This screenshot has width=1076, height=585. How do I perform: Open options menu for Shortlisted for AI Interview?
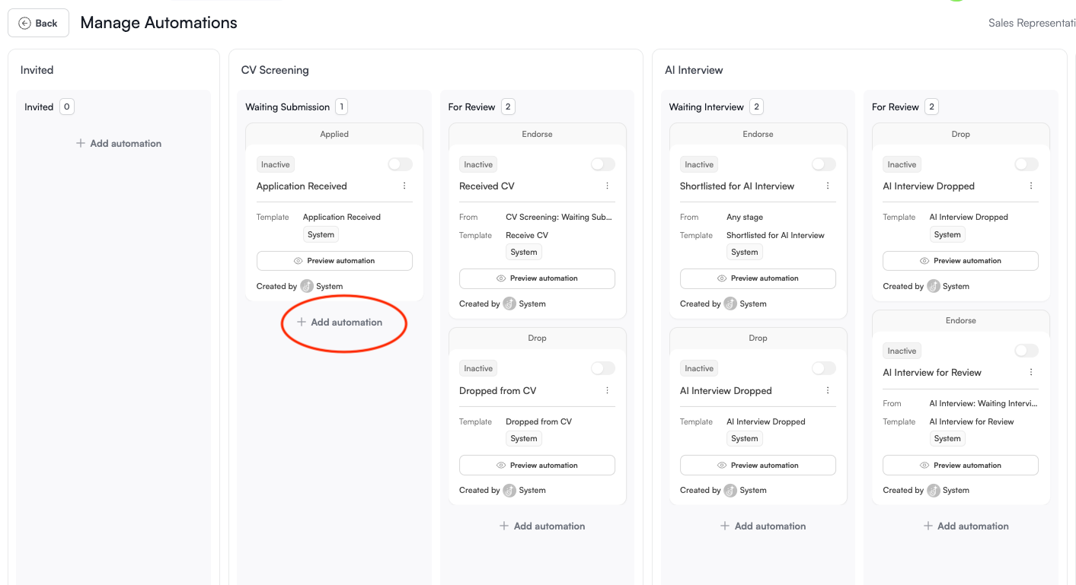pos(828,186)
